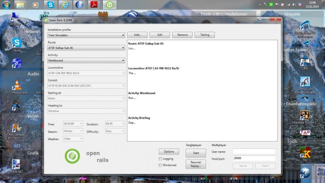Open Windows Explorer from the taskbar

(x=20, y=4)
